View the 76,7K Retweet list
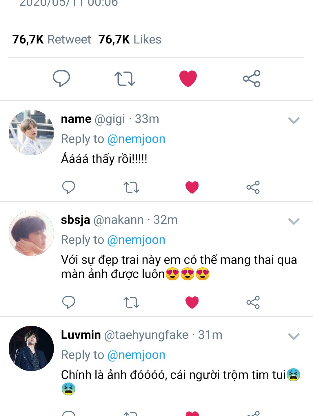 52,39
